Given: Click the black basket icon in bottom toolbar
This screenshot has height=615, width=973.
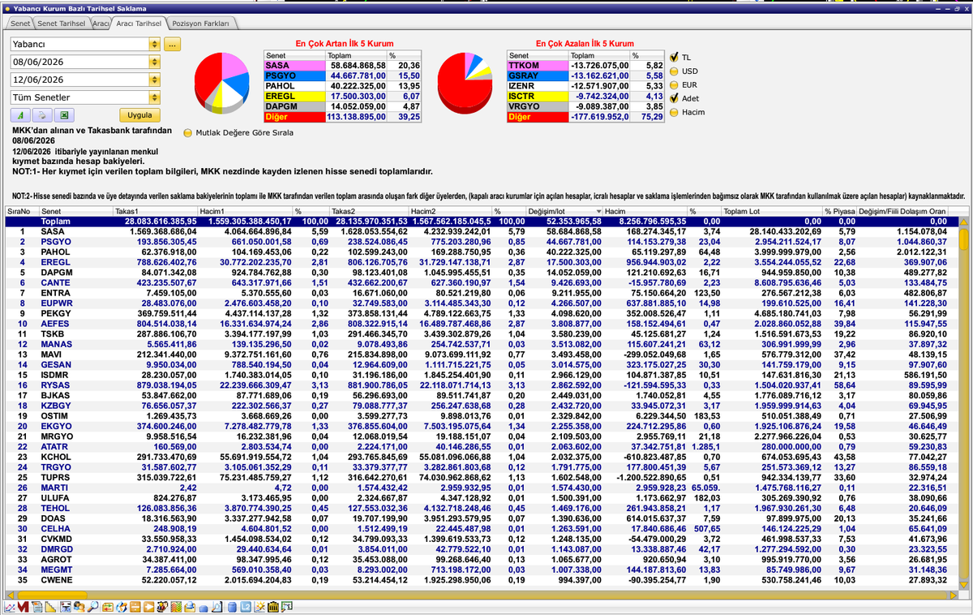Looking at the screenshot, I should click(273, 607).
